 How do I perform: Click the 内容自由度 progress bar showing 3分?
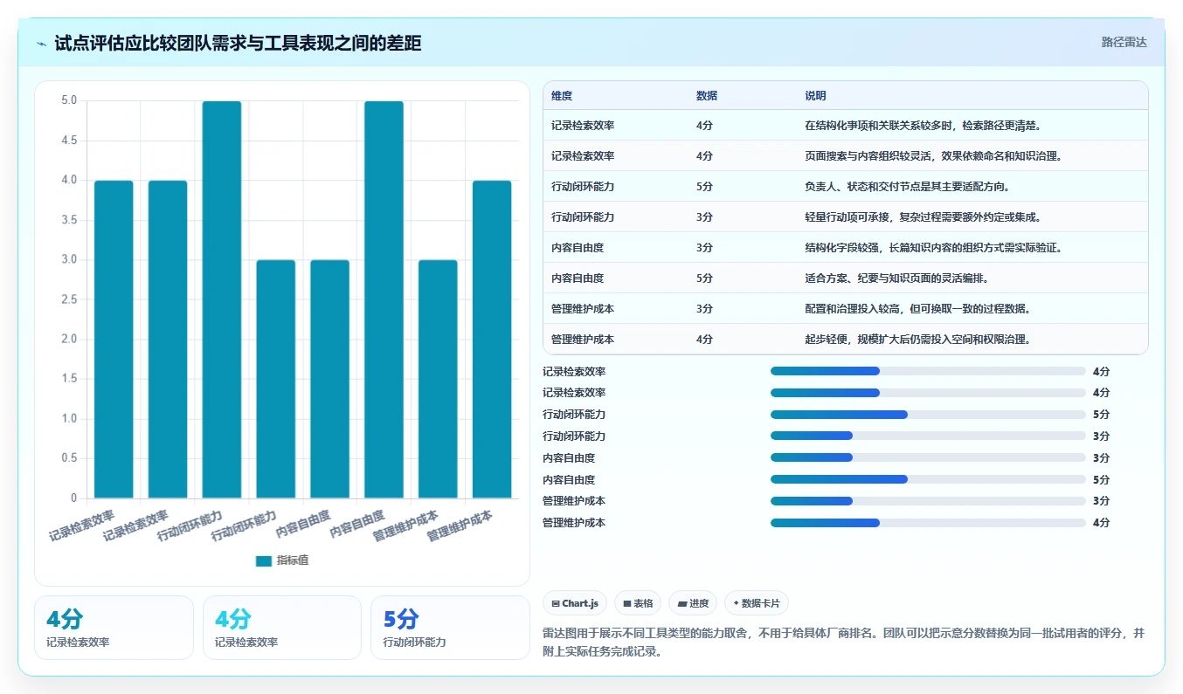(928, 457)
